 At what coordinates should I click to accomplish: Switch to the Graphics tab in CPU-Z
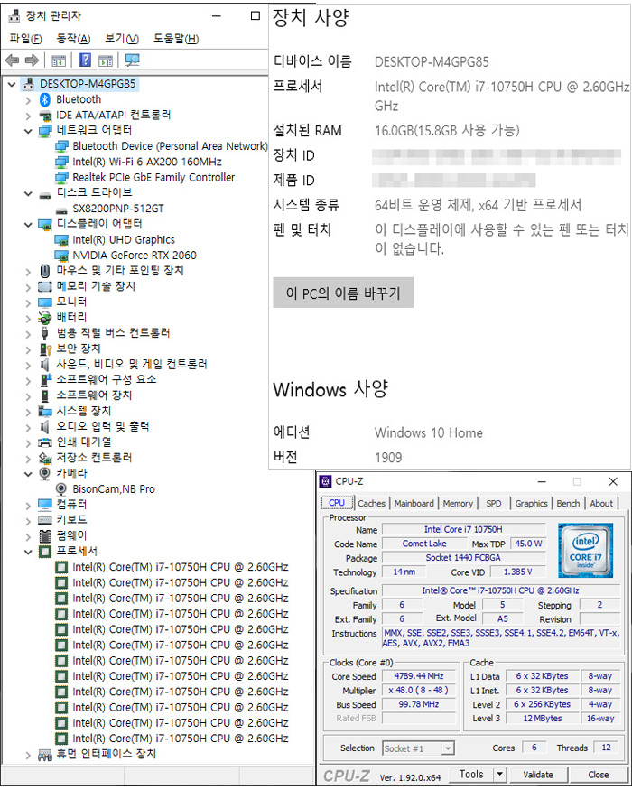click(531, 503)
